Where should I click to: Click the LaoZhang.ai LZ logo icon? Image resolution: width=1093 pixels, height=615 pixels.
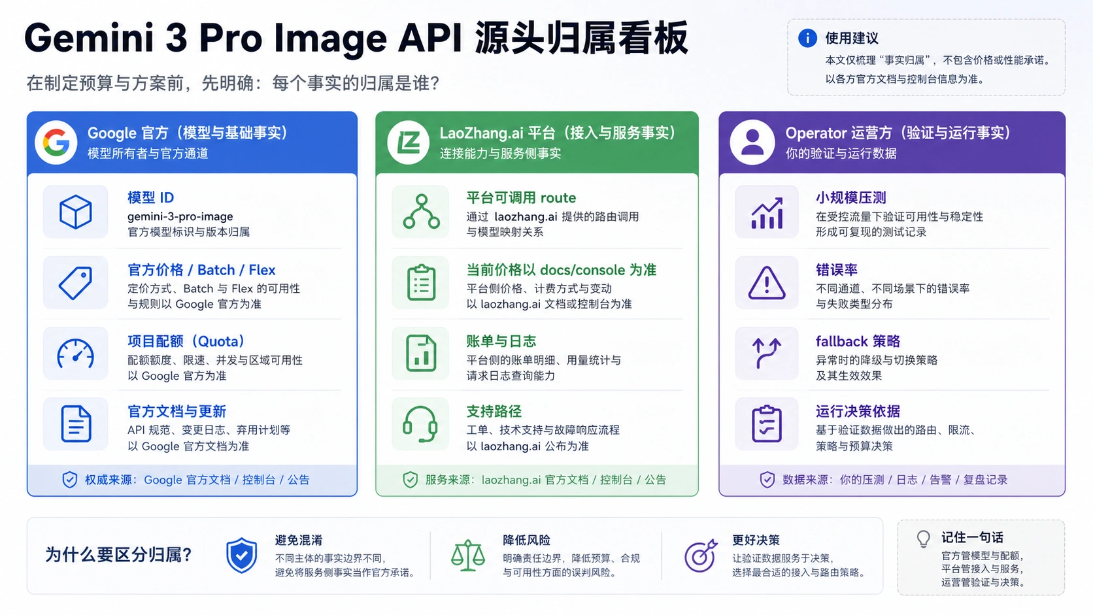(408, 142)
